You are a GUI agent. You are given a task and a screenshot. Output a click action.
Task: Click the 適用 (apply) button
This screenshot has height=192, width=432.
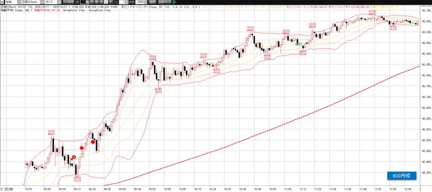click(151, 2)
